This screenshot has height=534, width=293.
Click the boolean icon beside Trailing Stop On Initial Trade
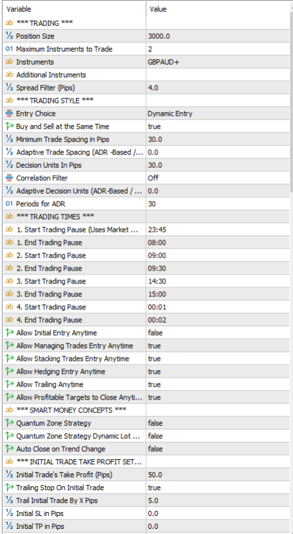pos(9,488)
